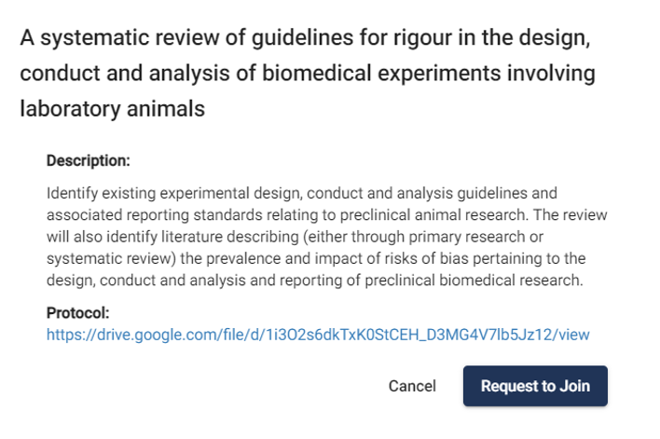Image resolution: width=660 pixels, height=439 pixels.
Task: Click the Request to Join button
Action: point(535,386)
